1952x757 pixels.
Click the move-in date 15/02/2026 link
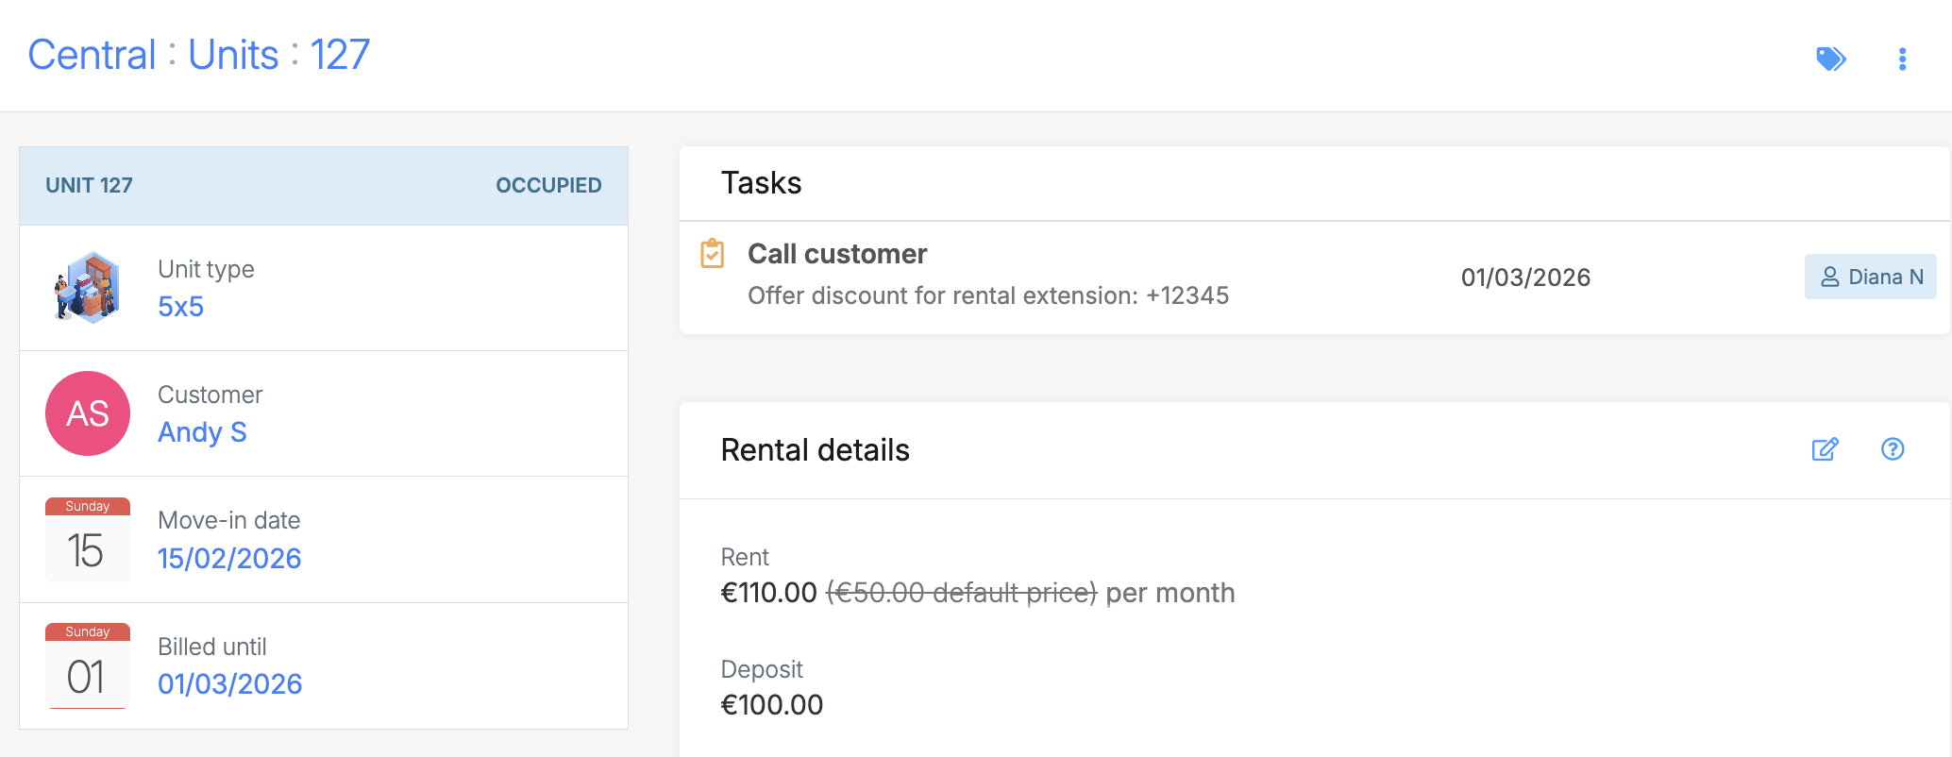(x=229, y=559)
